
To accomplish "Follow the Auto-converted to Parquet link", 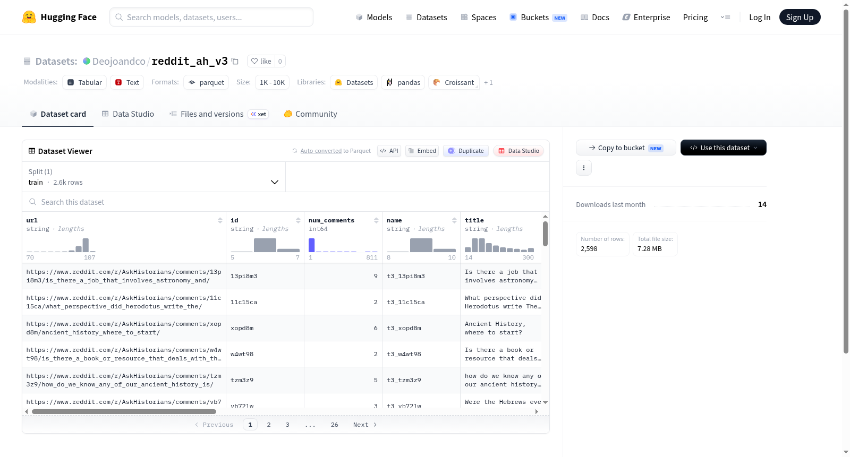I will click(335, 151).
